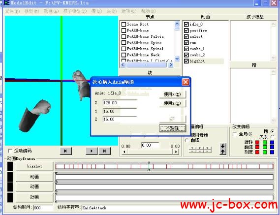Close the Anim dialog with red X
This screenshot has height=215, width=280.
[186, 82]
